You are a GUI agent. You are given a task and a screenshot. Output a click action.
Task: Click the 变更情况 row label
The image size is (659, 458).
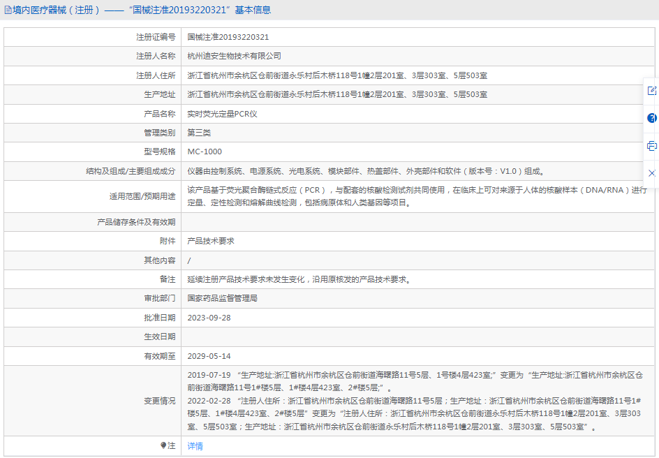pos(160,401)
